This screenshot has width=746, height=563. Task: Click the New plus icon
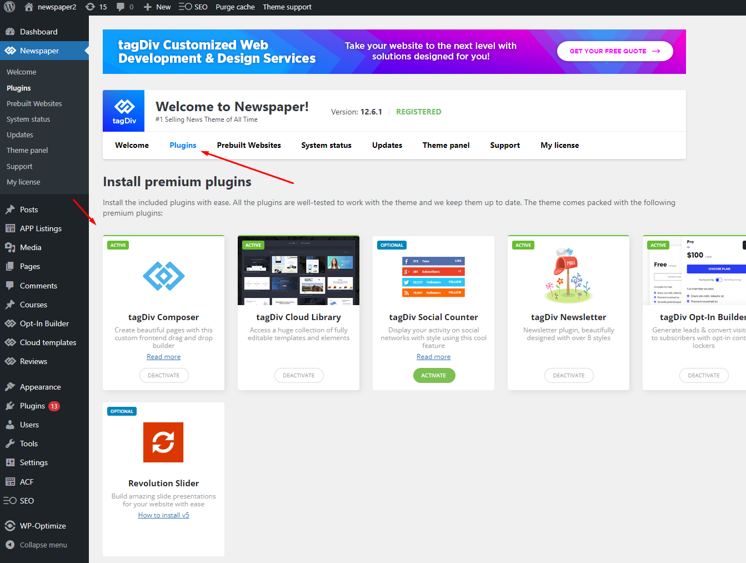point(148,7)
